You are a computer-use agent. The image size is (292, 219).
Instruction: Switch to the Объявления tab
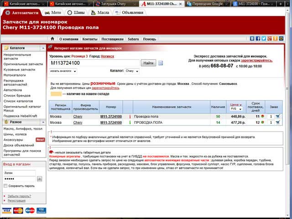pos(129,13)
